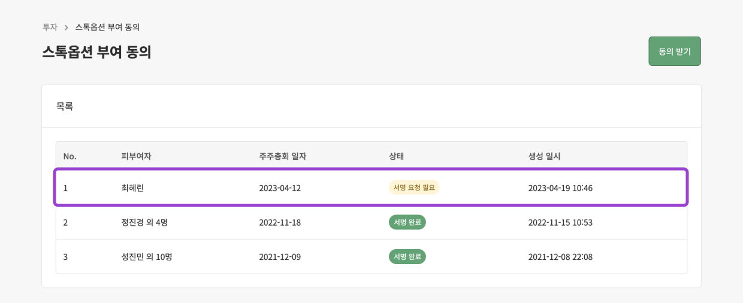This screenshot has height=303, width=743.
Task: Open the 성진민 외 10명 entry
Action: [x=147, y=257]
